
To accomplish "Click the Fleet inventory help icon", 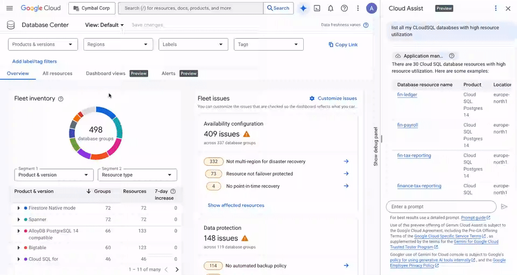I will (x=61, y=99).
